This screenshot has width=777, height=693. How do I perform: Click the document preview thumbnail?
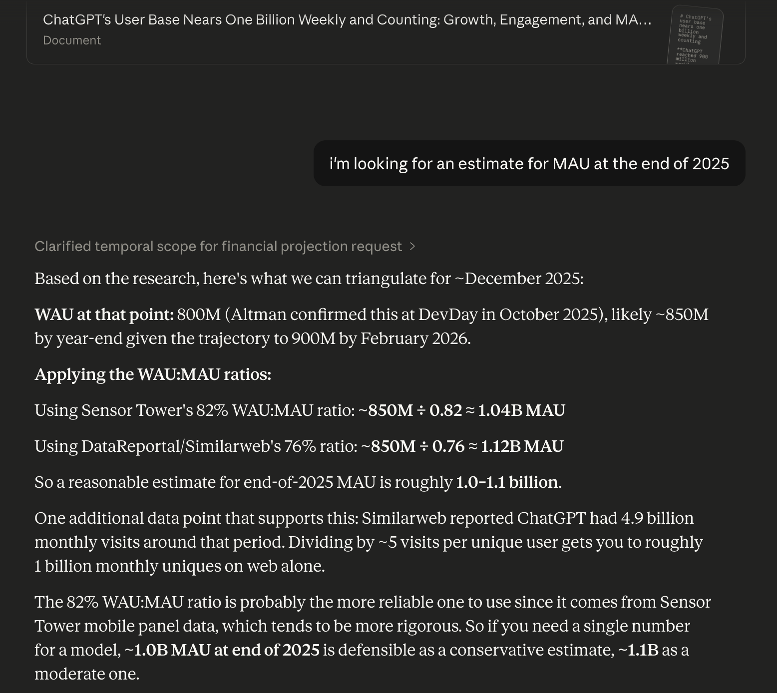(696, 35)
